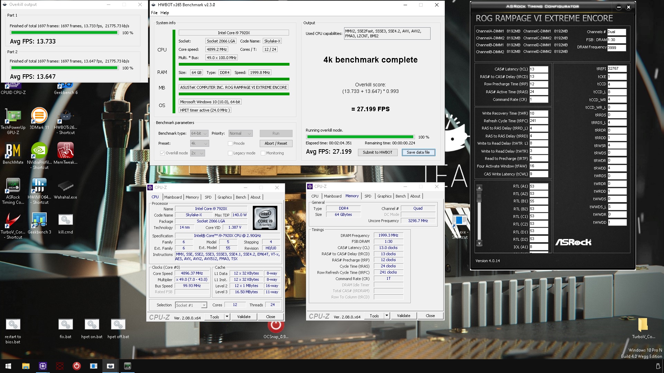Screen dimensions: 664x373
Task: Select the hpet on.bat file icon
Action: click(x=92, y=328)
